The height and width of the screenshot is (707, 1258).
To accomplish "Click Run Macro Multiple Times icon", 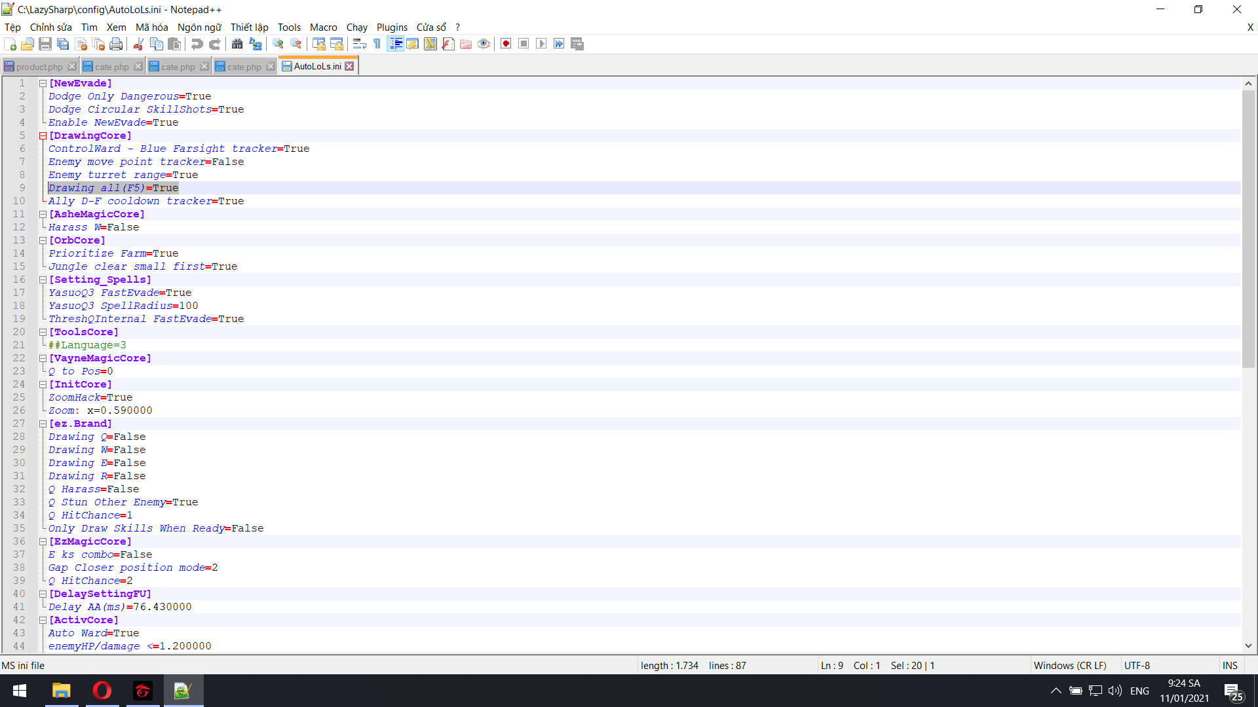I will [x=559, y=44].
